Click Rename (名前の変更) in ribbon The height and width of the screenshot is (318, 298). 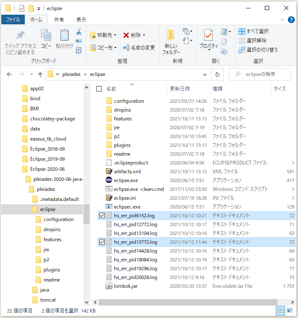(139, 48)
